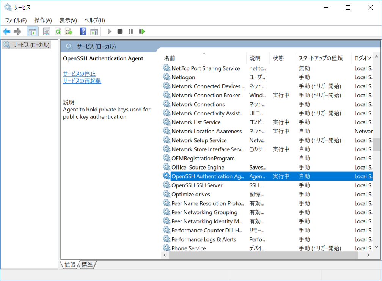382x281 pixels.
Task: Click the gear icon of Phone Service
Action: point(167,248)
